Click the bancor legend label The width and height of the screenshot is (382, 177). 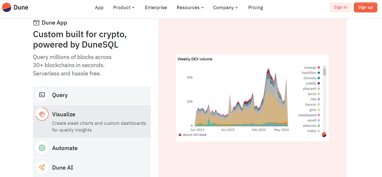tap(311, 104)
